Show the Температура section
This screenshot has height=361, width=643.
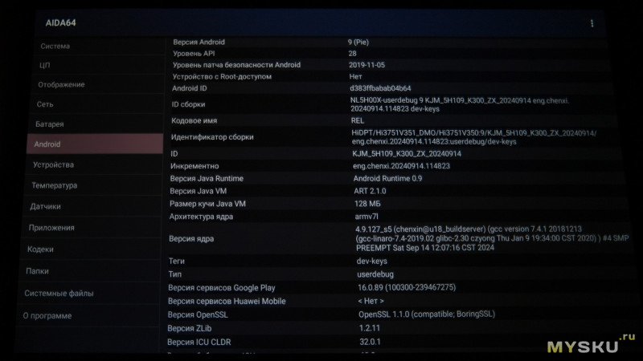click(55, 185)
